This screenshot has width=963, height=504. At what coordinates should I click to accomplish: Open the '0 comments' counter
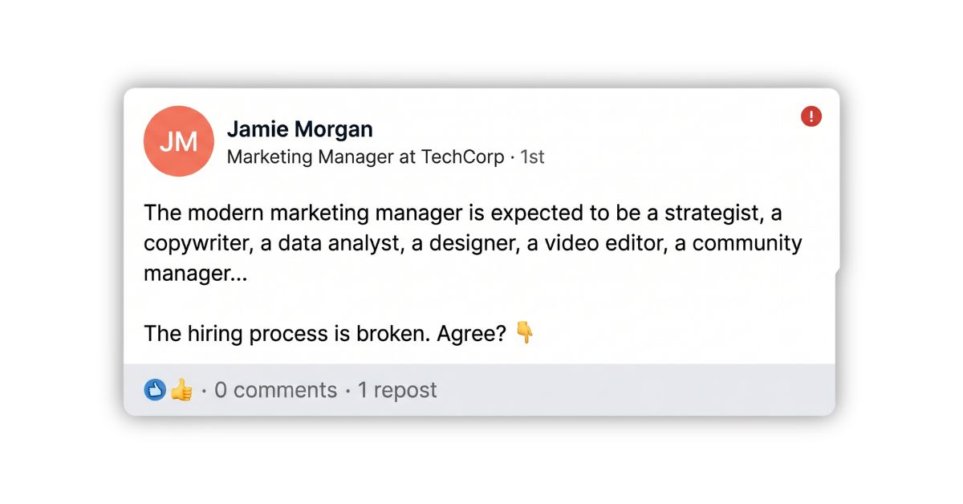click(x=275, y=390)
